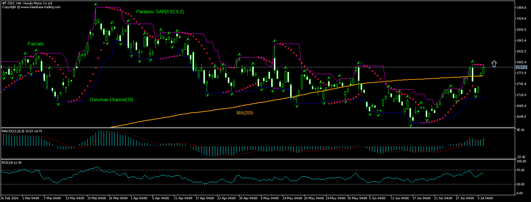
Task: Select the Donchian Channel(10) label
Action: (x=107, y=100)
